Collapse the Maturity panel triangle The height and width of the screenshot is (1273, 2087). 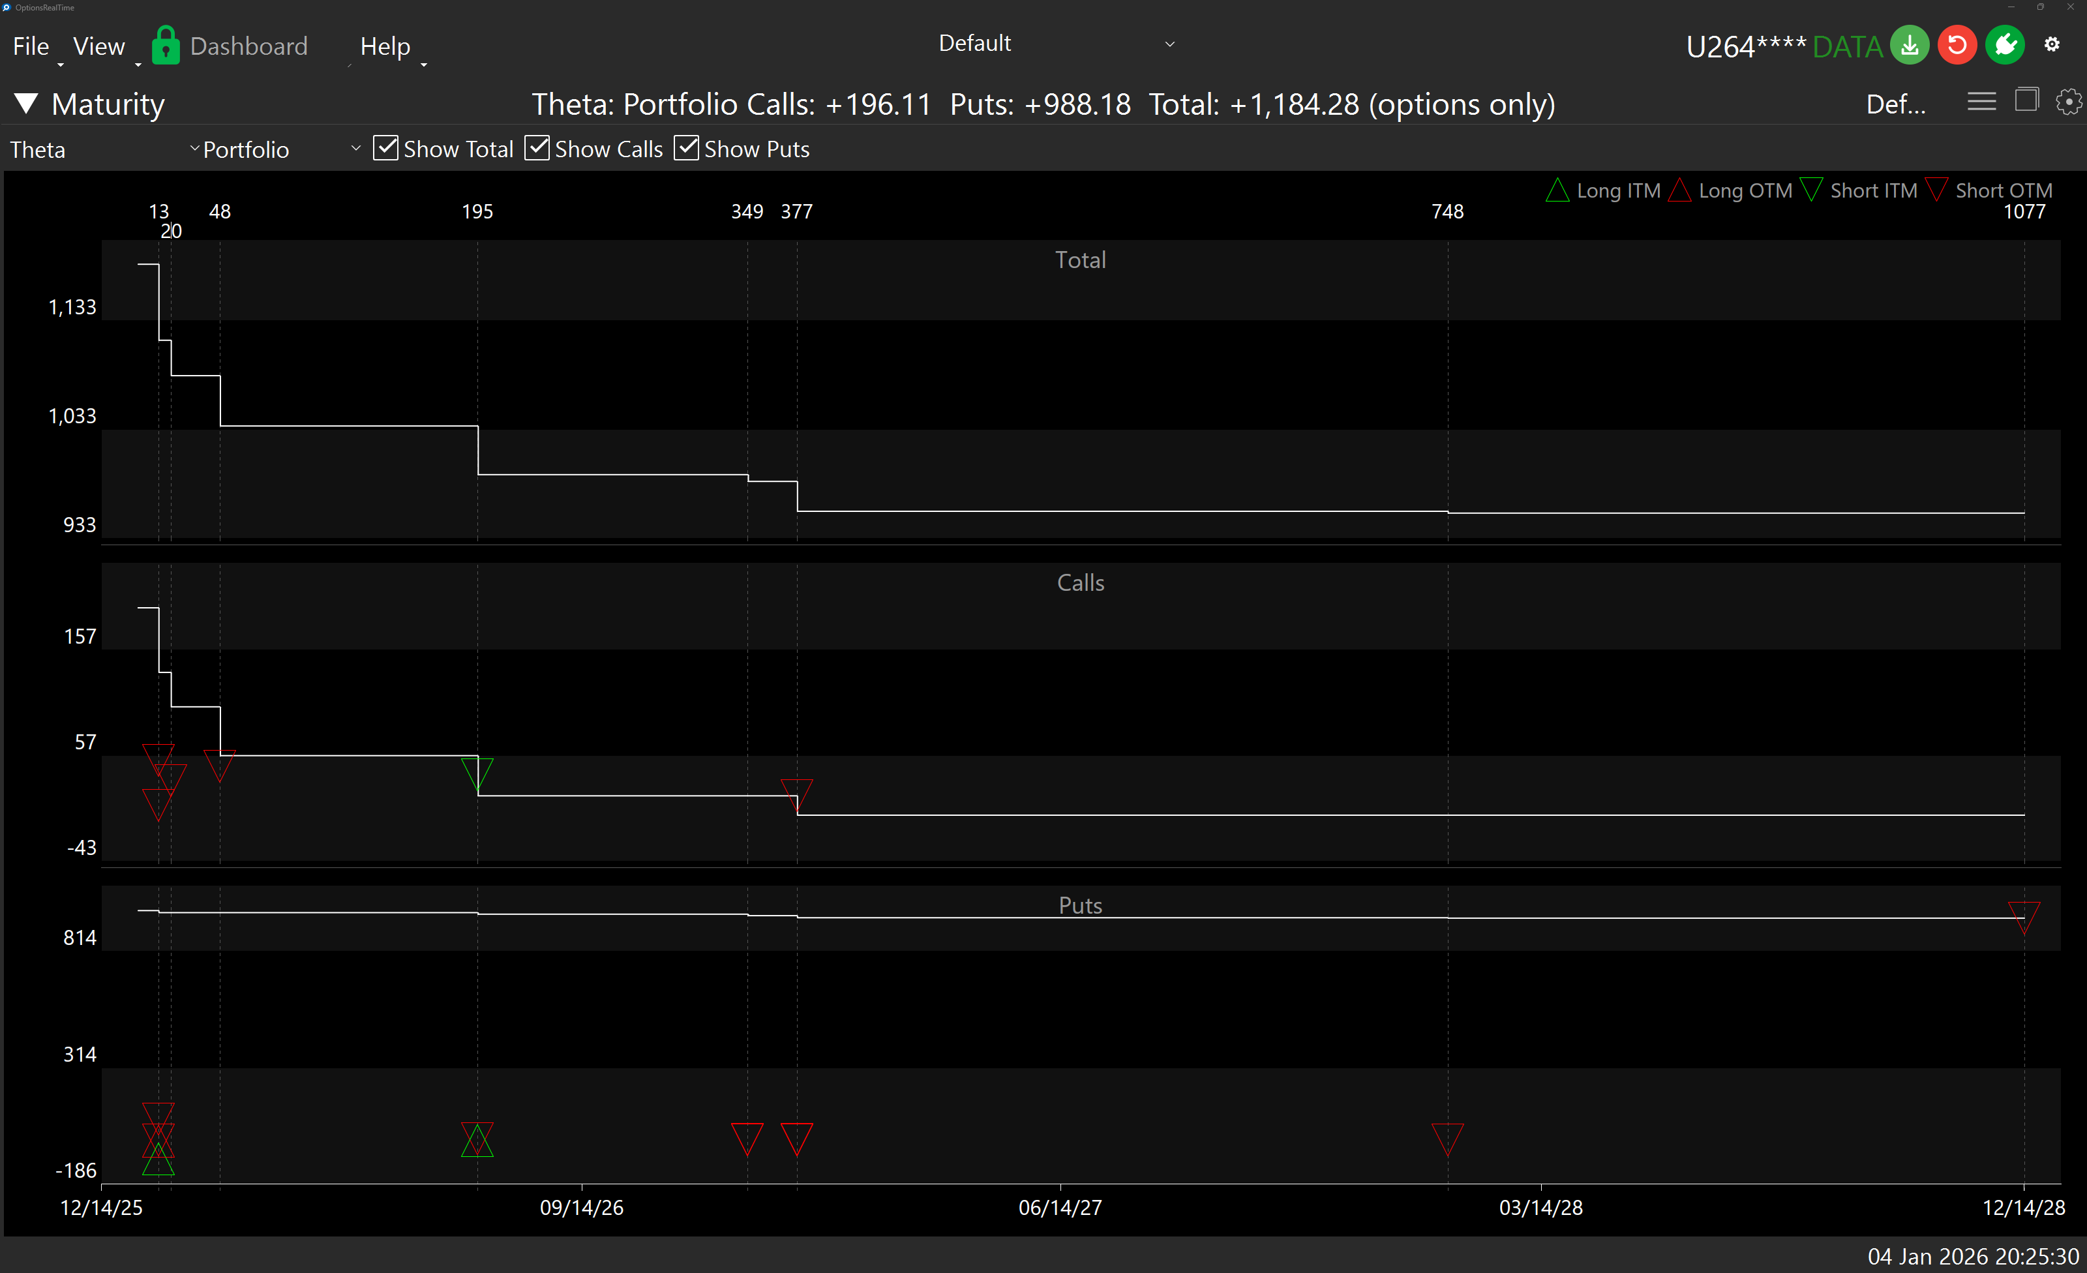tap(26, 103)
